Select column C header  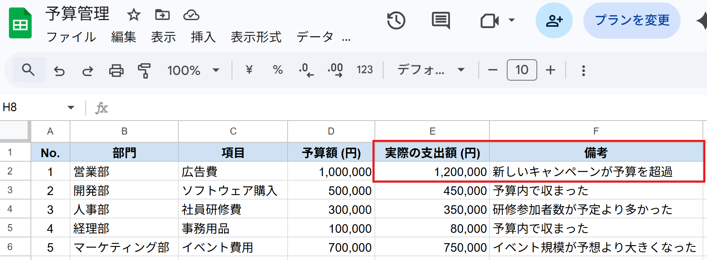(233, 131)
